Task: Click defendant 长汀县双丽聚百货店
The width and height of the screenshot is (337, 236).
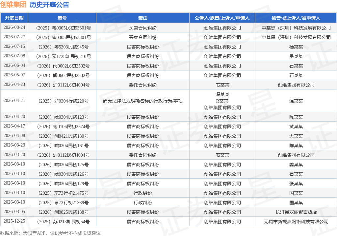Action: [x=296, y=212]
